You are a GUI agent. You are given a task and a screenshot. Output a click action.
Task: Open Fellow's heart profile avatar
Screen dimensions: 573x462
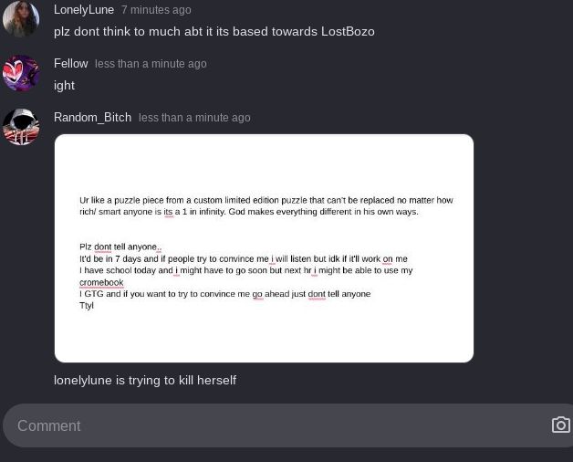21,73
